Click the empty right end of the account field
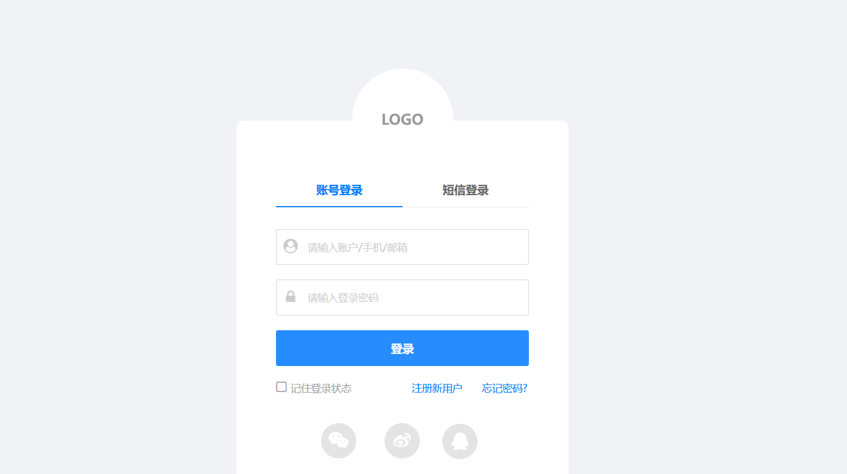This screenshot has width=847, height=474. point(497,247)
